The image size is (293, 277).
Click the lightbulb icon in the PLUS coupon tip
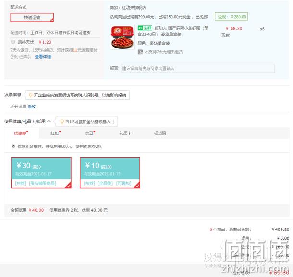click(62, 122)
